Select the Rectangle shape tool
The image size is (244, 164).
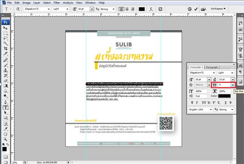[5, 118]
